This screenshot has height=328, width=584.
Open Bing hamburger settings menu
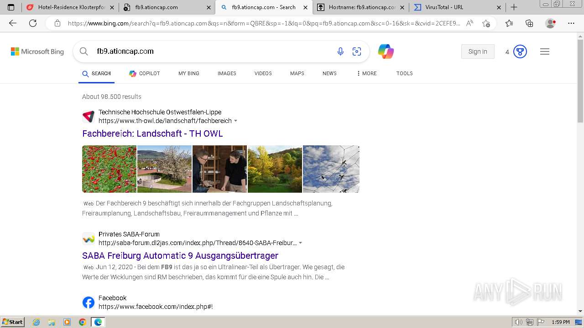point(545,51)
